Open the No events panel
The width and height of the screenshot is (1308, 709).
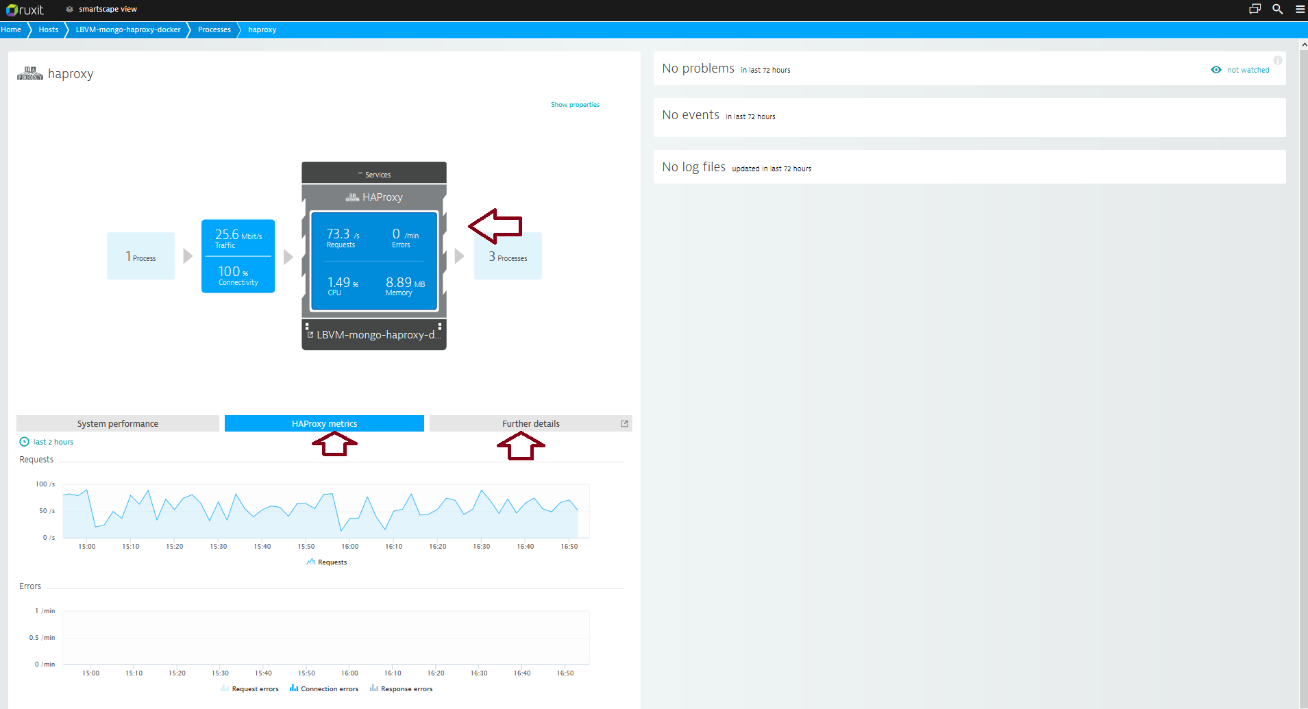point(970,117)
